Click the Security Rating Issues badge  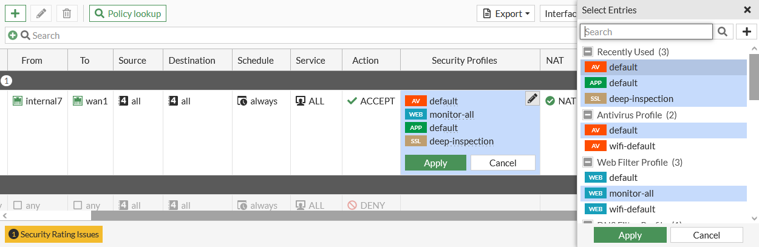pyautogui.click(x=53, y=234)
